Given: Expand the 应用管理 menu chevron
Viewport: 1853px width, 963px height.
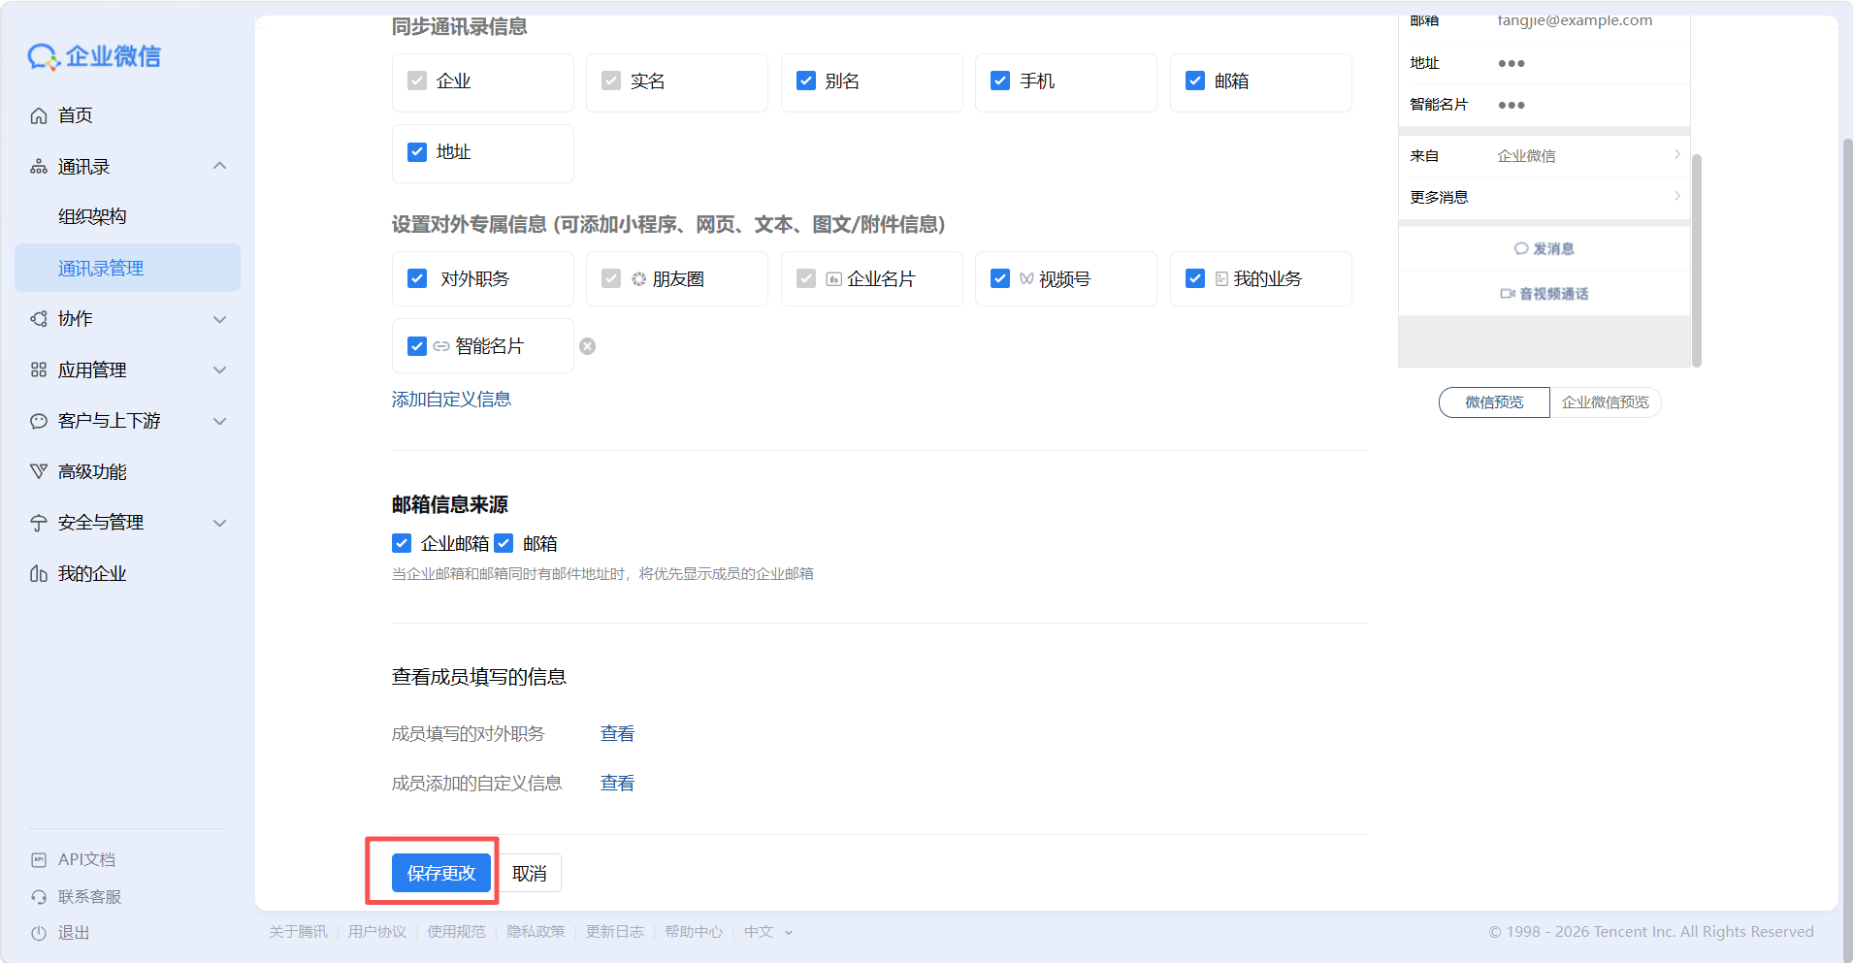Looking at the screenshot, I should [220, 369].
